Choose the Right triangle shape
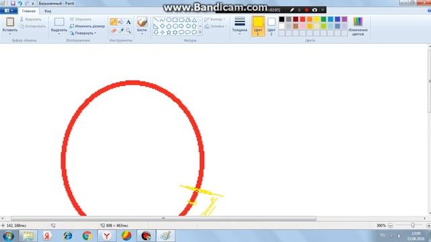Screen dimensions: 431x242 tap(156, 26)
